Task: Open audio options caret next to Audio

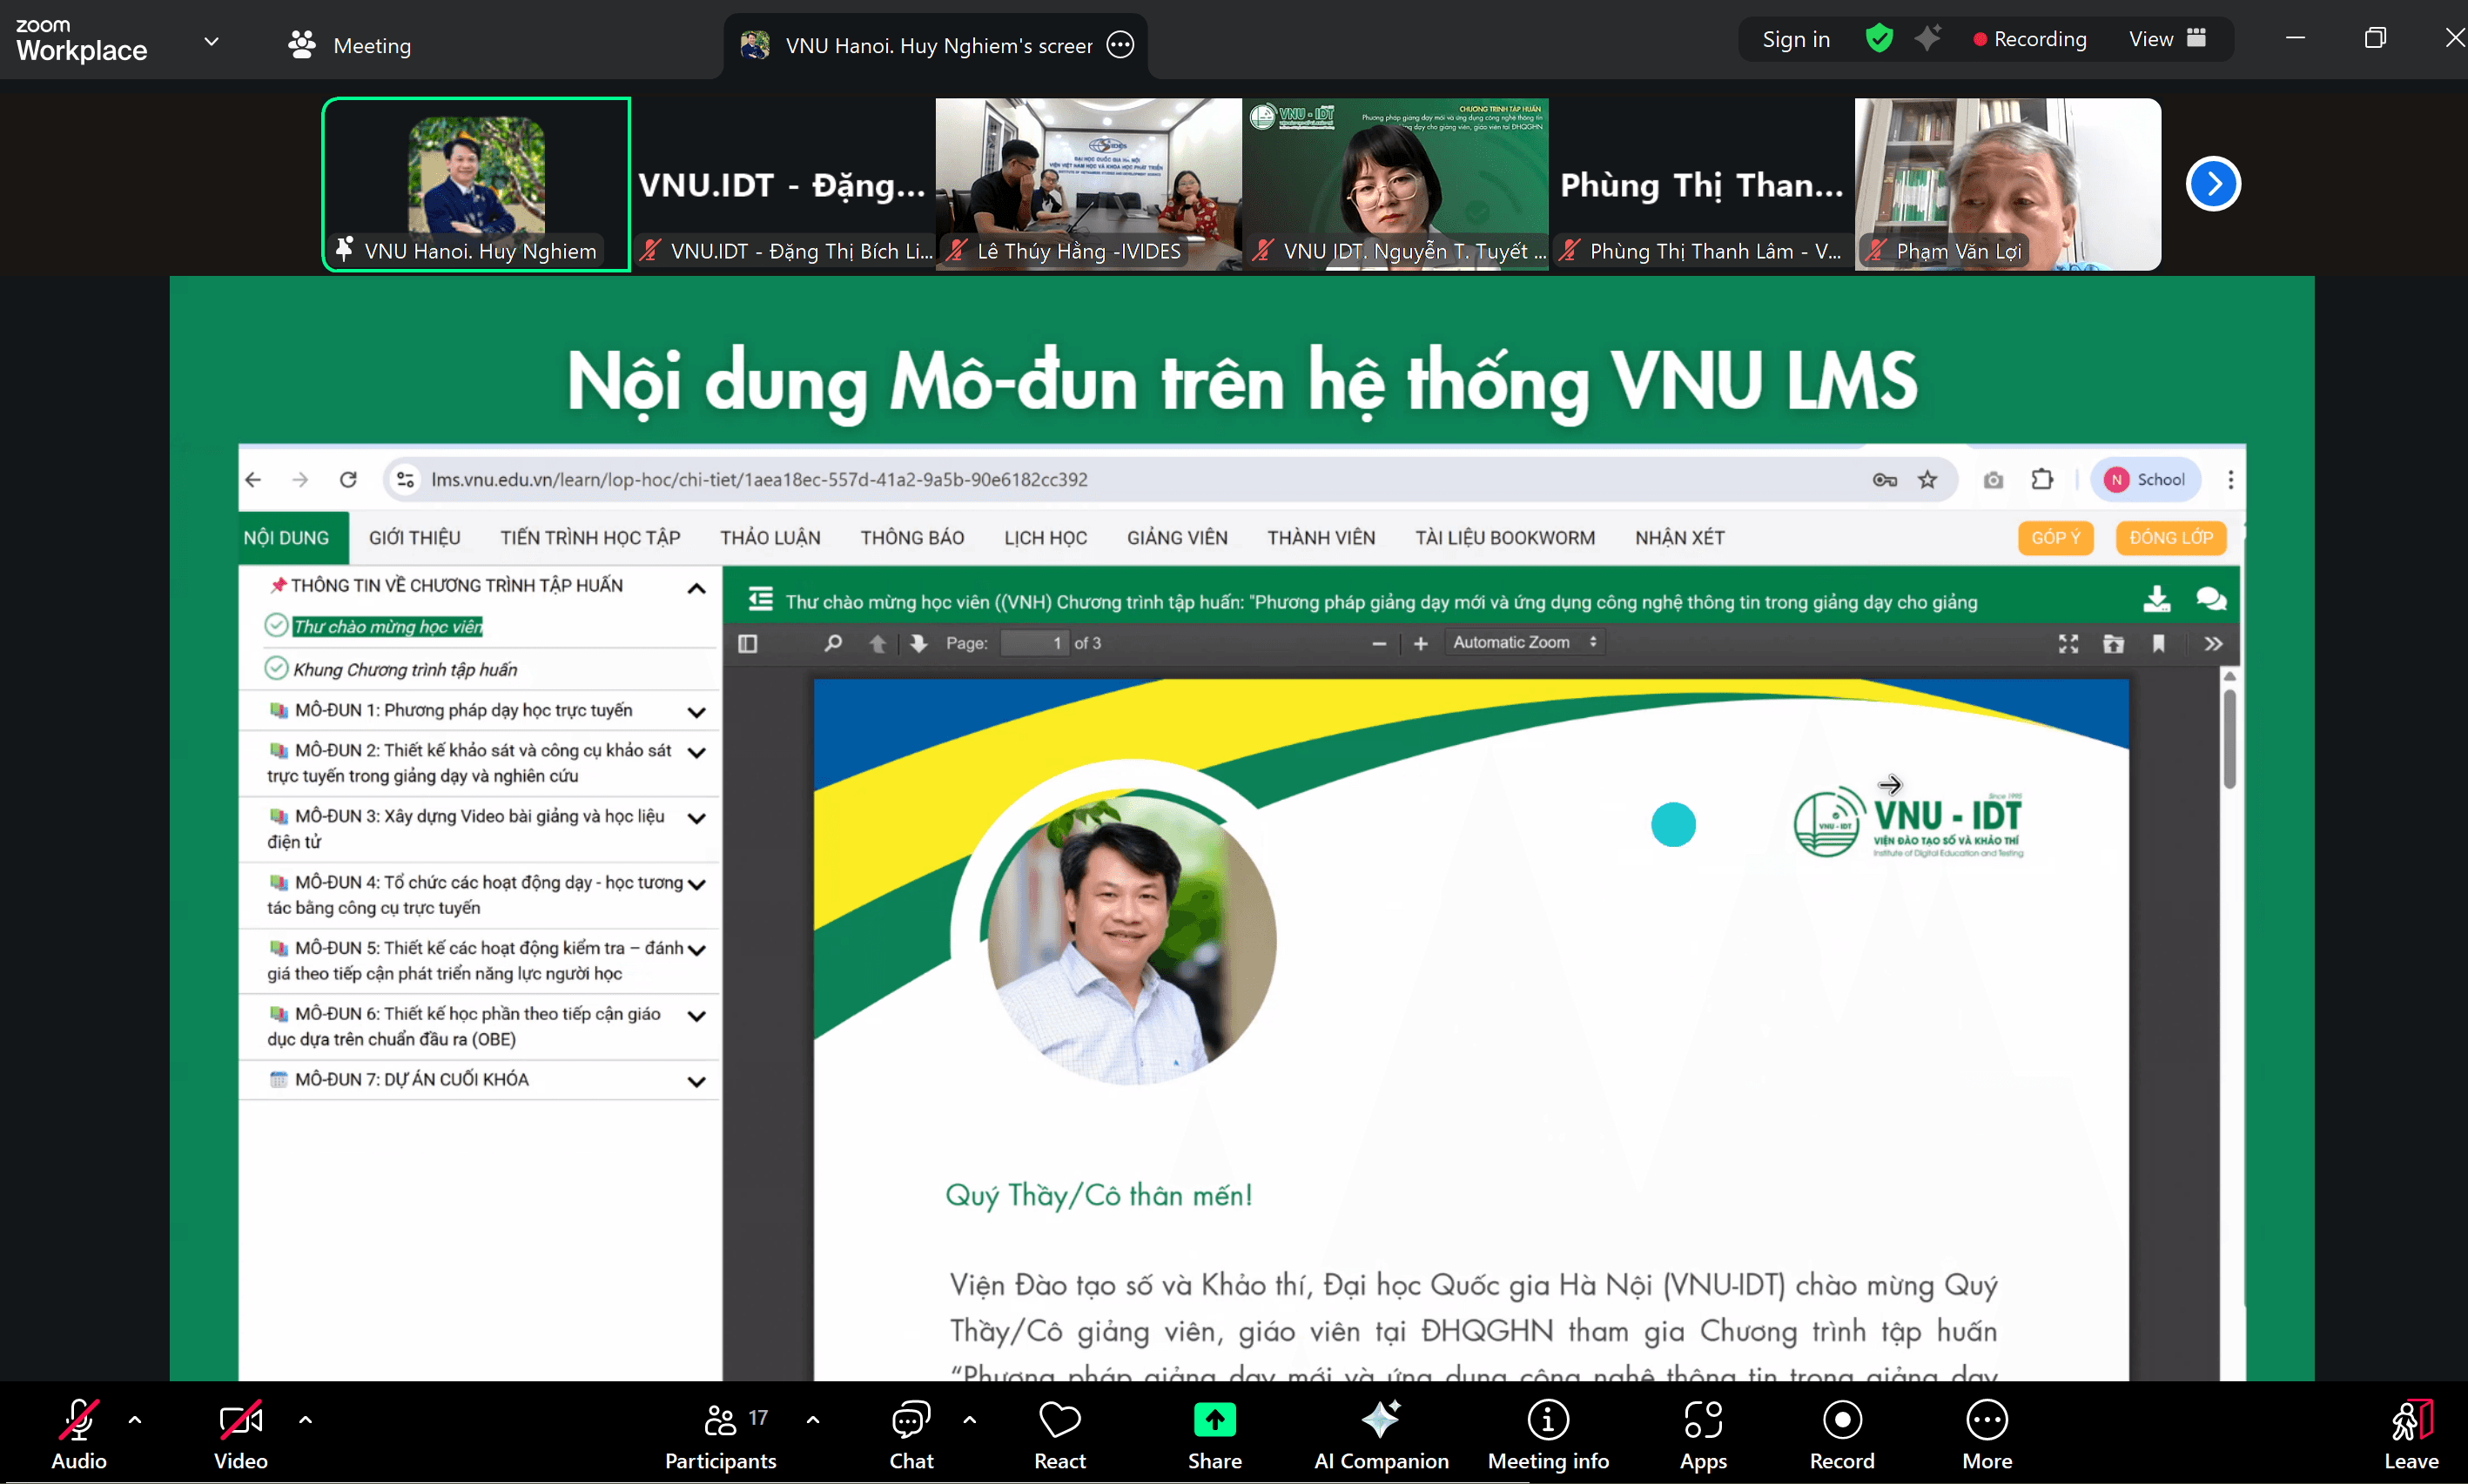Action: [x=135, y=1419]
